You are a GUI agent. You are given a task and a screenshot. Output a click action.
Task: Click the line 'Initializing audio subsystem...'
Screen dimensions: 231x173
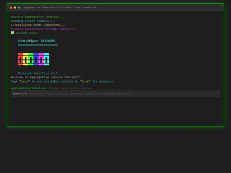pos(38,25)
